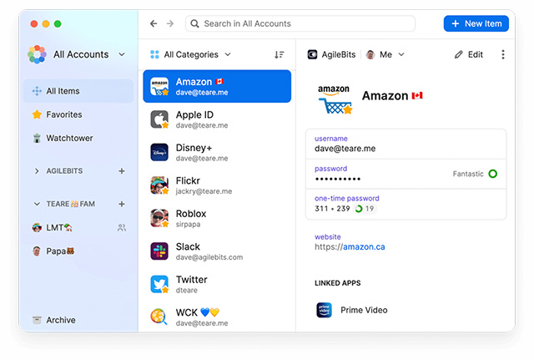Image resolution: width=534 pixels, height=360 pixels.
Task: Collapse the TEARE FAM section
Action: tap(37, 204)
